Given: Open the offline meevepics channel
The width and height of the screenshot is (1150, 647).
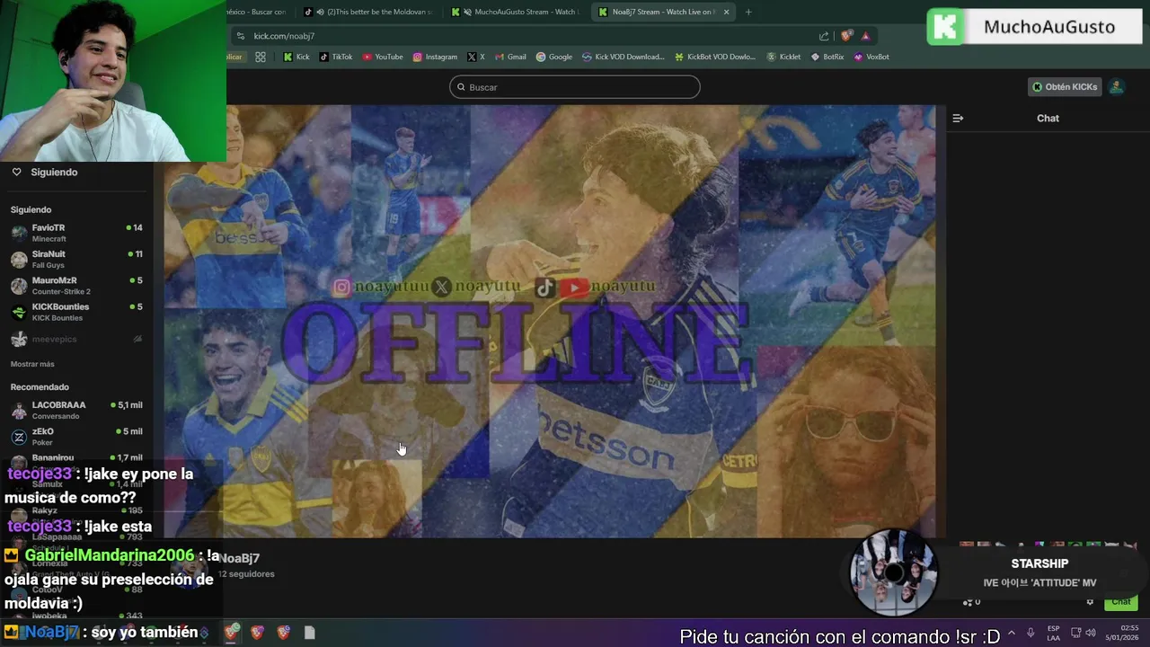Looking at the screenshot, I should click(76, 339).
